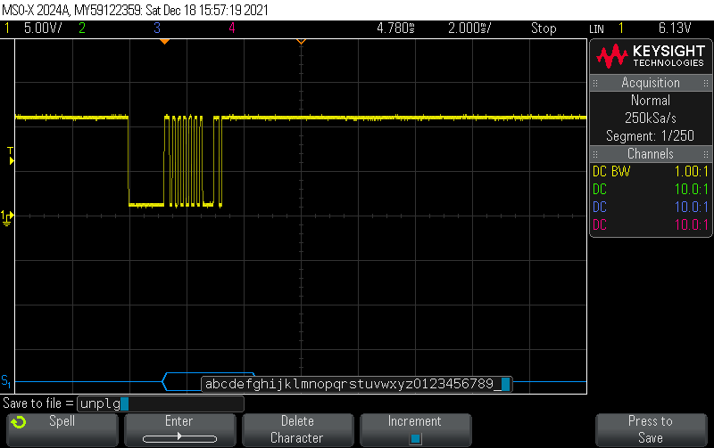Click the blue square icon on Increment
The height and width of the screenshot is (448, 714).
tap(415, 439)
